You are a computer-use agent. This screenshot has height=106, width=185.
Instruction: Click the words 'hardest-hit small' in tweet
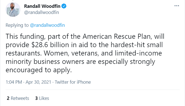[x=137, y=45]
